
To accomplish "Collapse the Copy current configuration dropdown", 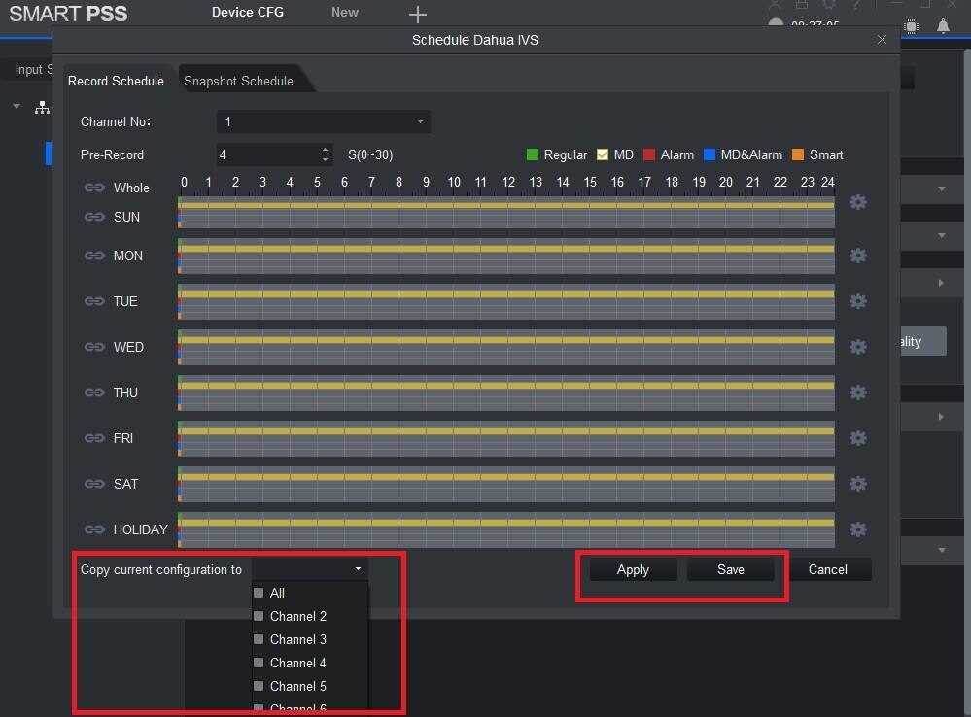I will 358,569.
